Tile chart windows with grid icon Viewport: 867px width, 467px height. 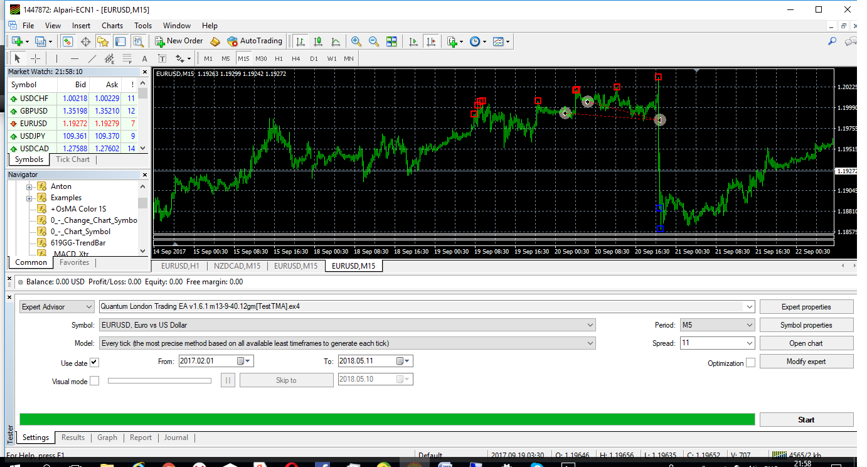(391, 41)
